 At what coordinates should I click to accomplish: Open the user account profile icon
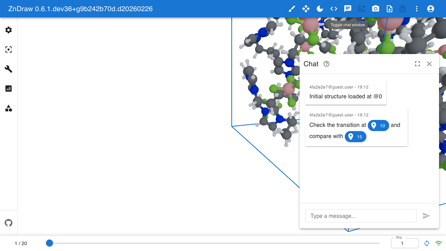(431, 9)
